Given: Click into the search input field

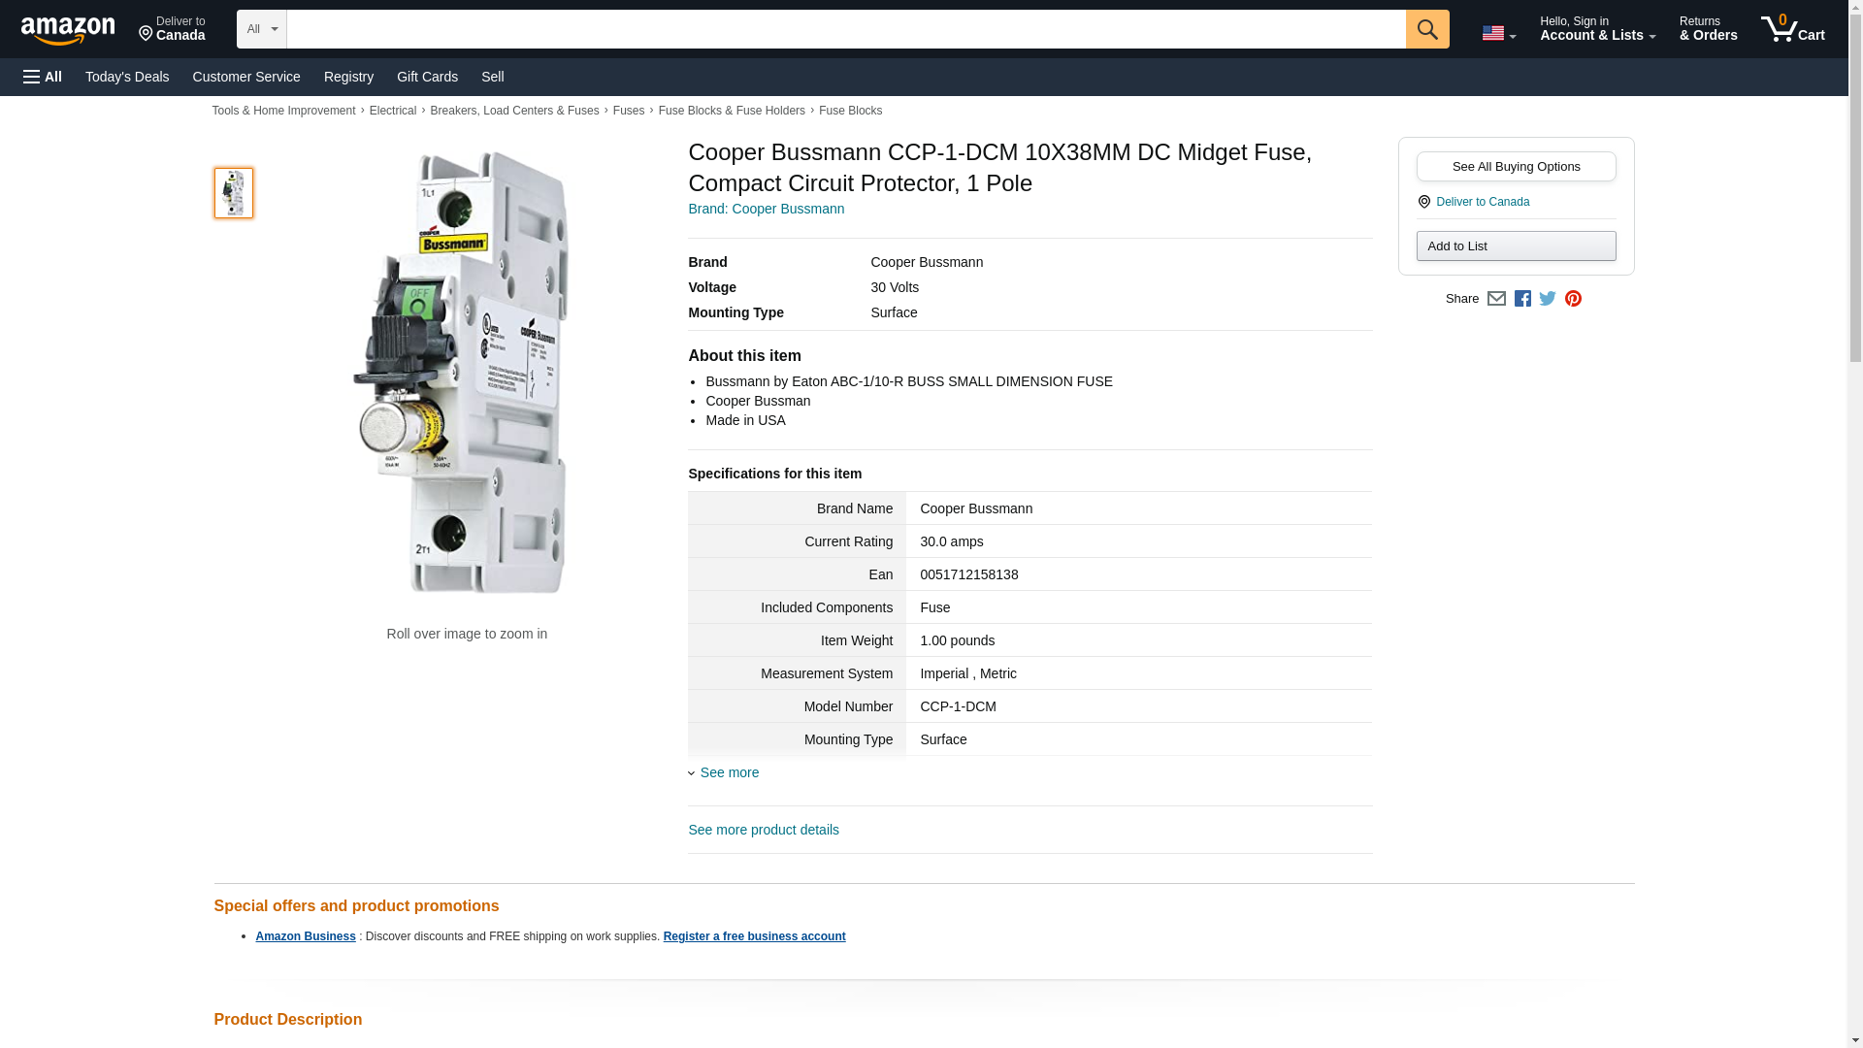Looking at the screenshot, I should [x=845, y=29].
